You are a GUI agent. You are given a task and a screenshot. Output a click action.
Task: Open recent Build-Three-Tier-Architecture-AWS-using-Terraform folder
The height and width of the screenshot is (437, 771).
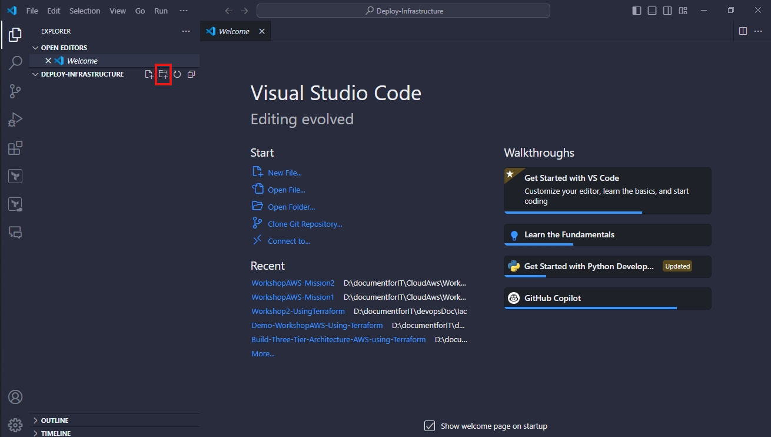pyautogui.click(x=338, y=339)
